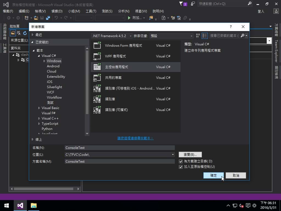
Task: Open the Windows Start menu
Action: (x=7, y=206)
